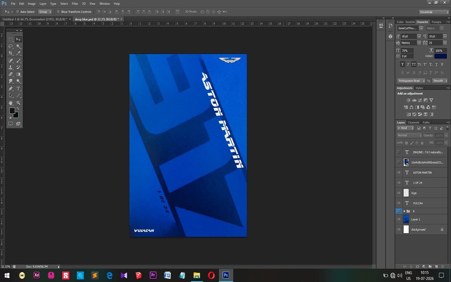
Task: Select the Magic Wand tool
Action: click(18, 46)
